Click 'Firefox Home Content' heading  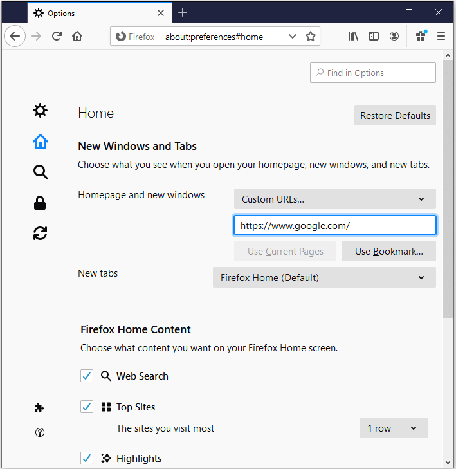pos(136,329)
